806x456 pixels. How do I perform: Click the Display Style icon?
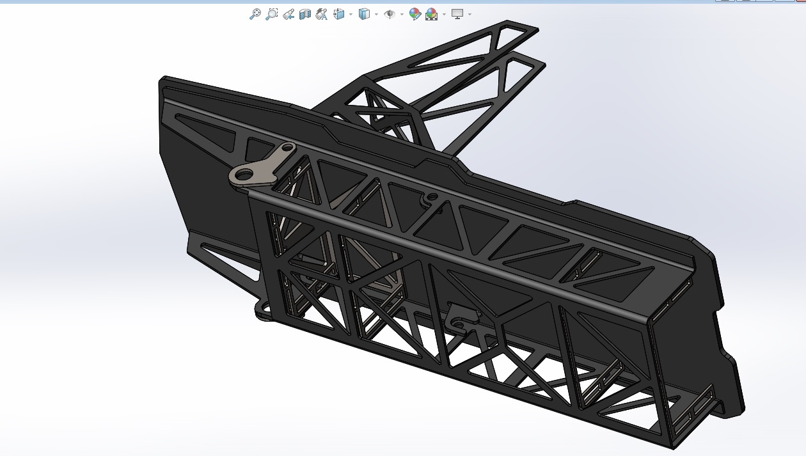pyautogui.click(x=364, y=14)
